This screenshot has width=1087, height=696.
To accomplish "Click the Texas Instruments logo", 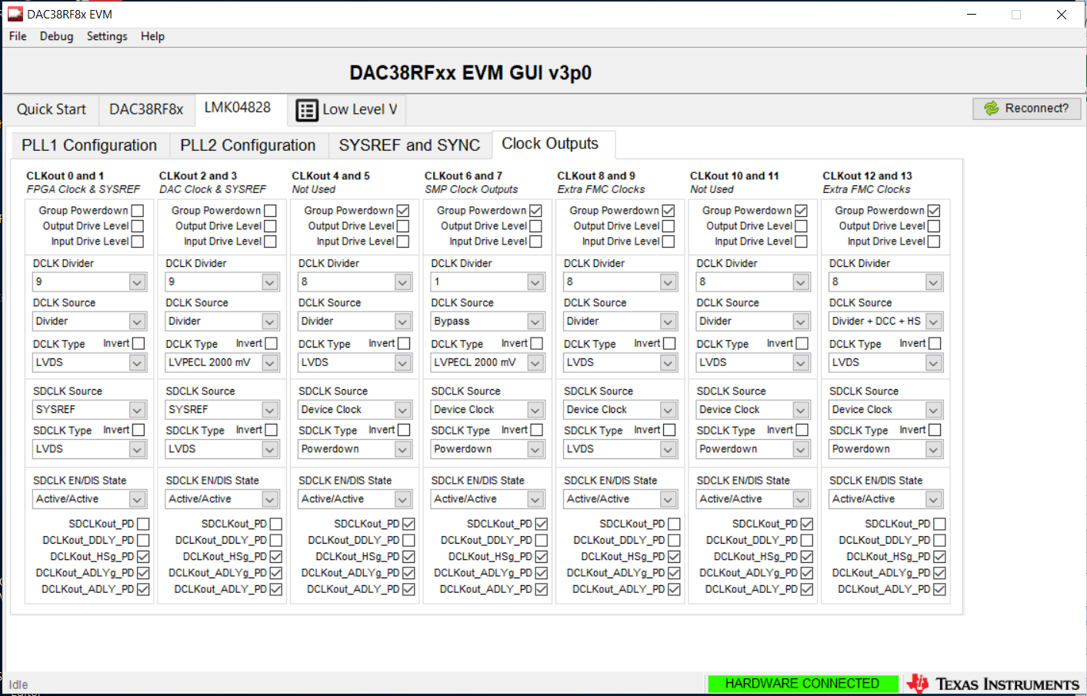I will click(x=993, y=684).
